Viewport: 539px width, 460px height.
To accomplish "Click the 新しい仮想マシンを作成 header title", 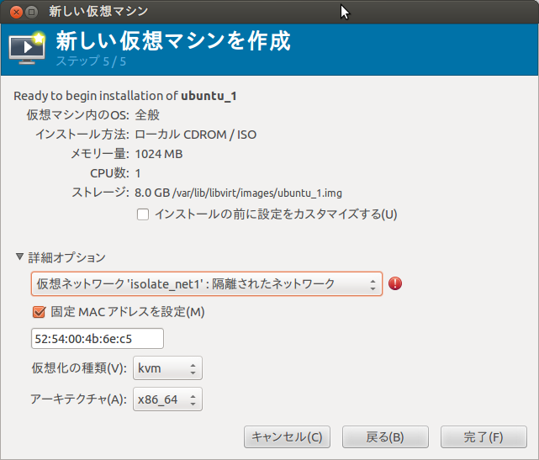I will [173, 41].
